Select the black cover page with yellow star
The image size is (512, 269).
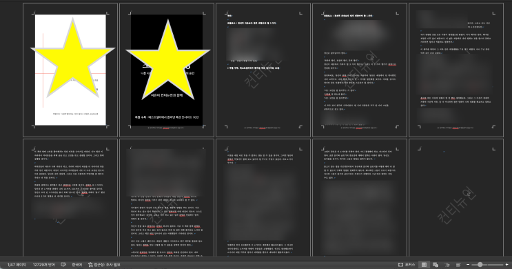tap(167, 70)
